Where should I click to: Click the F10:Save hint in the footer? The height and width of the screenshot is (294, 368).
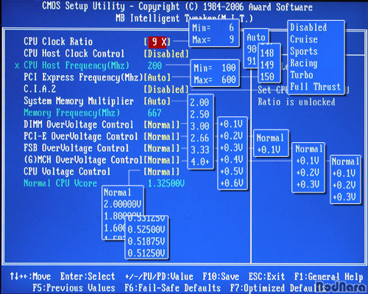pyautogui.click(x=221, y=276)
